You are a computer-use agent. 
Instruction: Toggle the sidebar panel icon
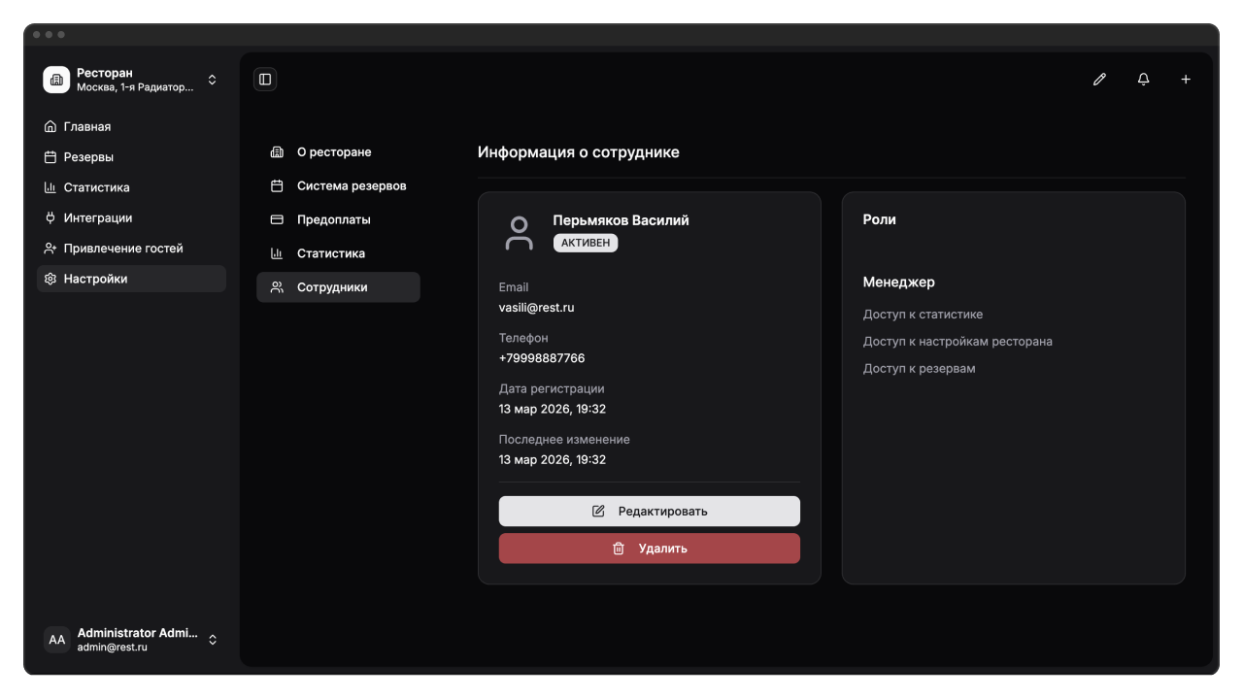(265, 80)
